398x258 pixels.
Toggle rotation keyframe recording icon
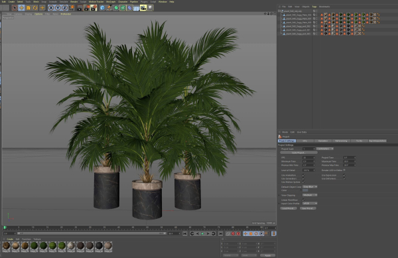click(x=256, y=233)
